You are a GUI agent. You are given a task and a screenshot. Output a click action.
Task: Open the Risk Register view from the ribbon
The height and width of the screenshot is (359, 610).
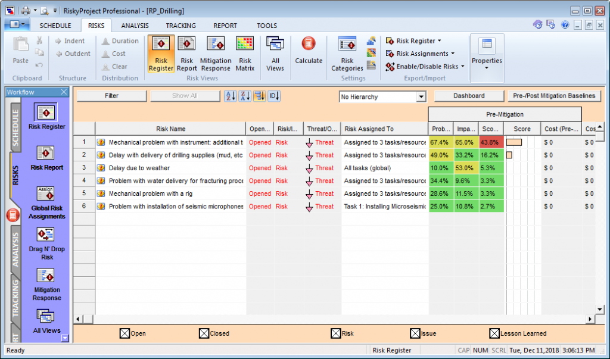tap(161, 54)
